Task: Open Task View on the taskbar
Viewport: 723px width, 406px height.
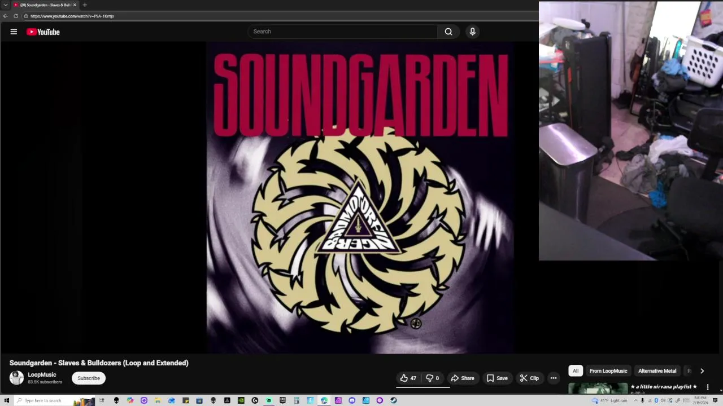Action: pyautogui.click(x=102, y=400)
